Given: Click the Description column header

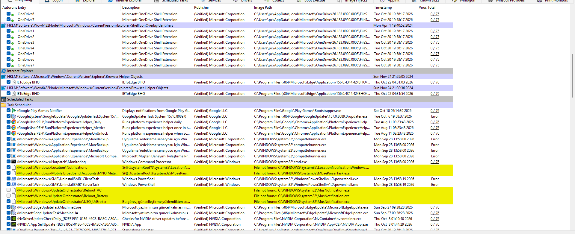Looking at the screenshot, I should 156,7.
